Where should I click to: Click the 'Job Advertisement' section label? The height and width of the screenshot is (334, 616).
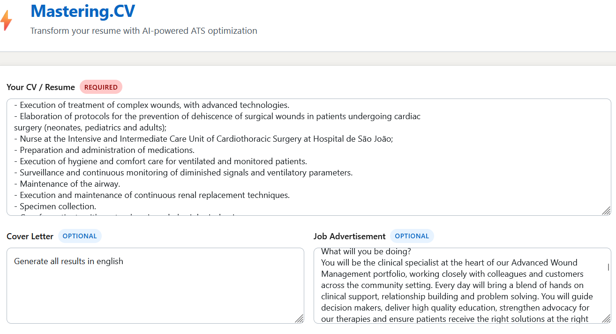pos(349,236)
